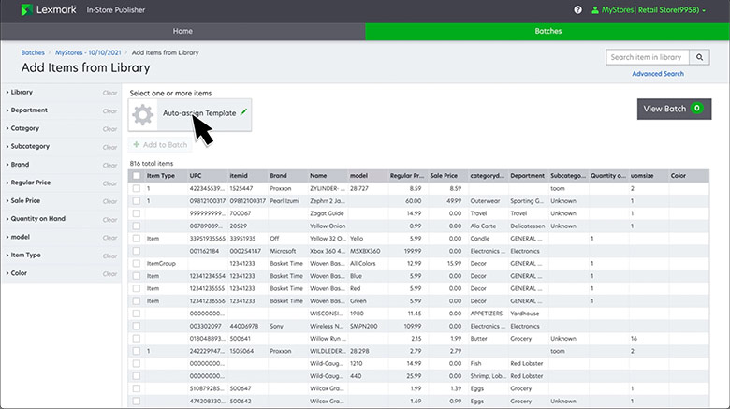
Task: Check the box for the Xbox 360 row
Action: pyautogui.click(x=137, y=252)
